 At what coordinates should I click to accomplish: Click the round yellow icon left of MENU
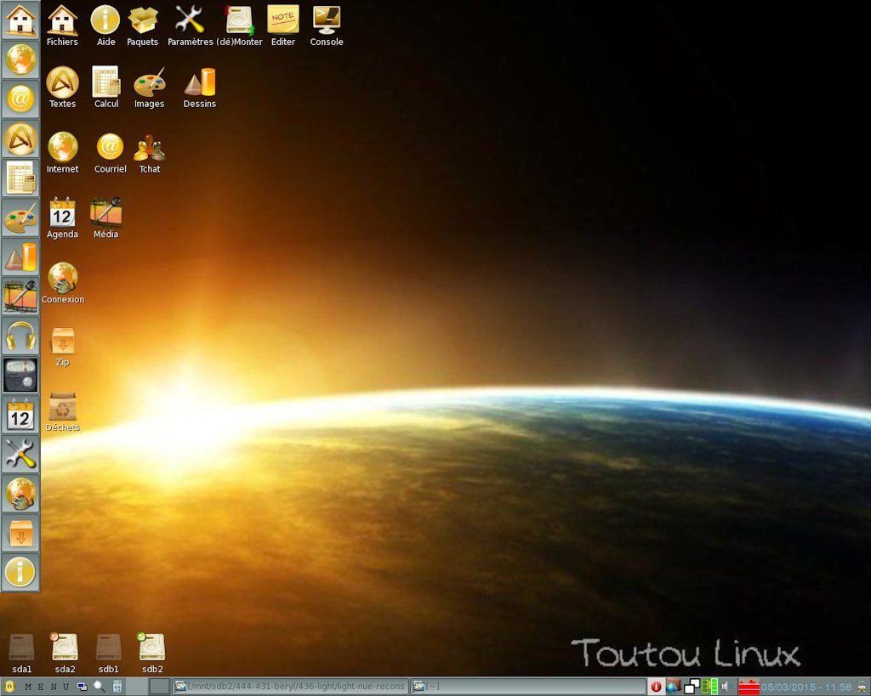tap(9, 688)
